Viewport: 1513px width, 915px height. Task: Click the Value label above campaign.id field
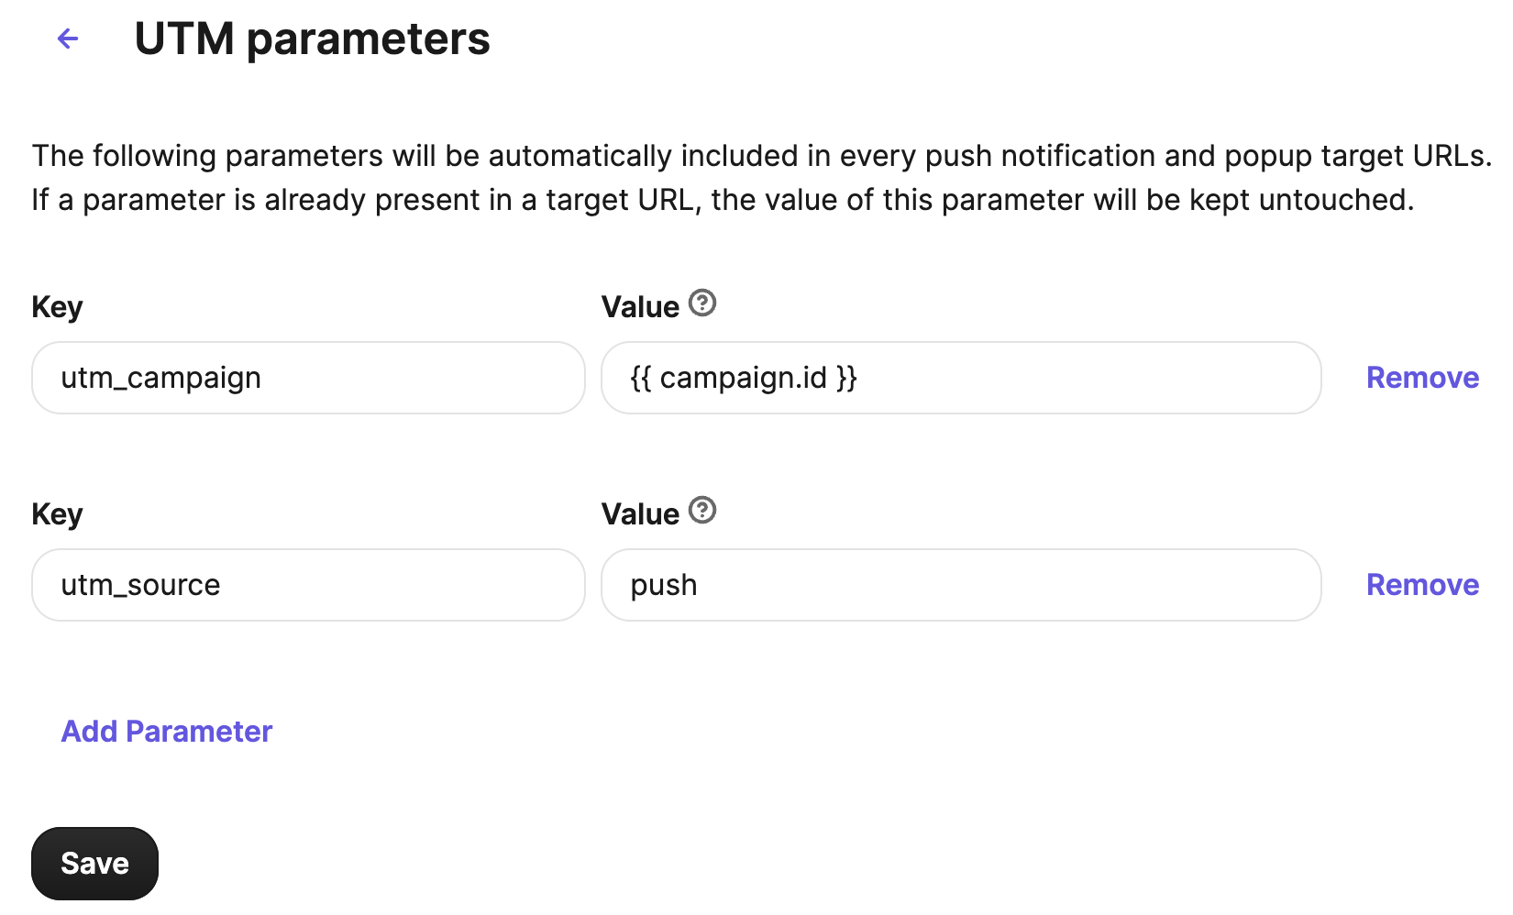pos(640,307)
